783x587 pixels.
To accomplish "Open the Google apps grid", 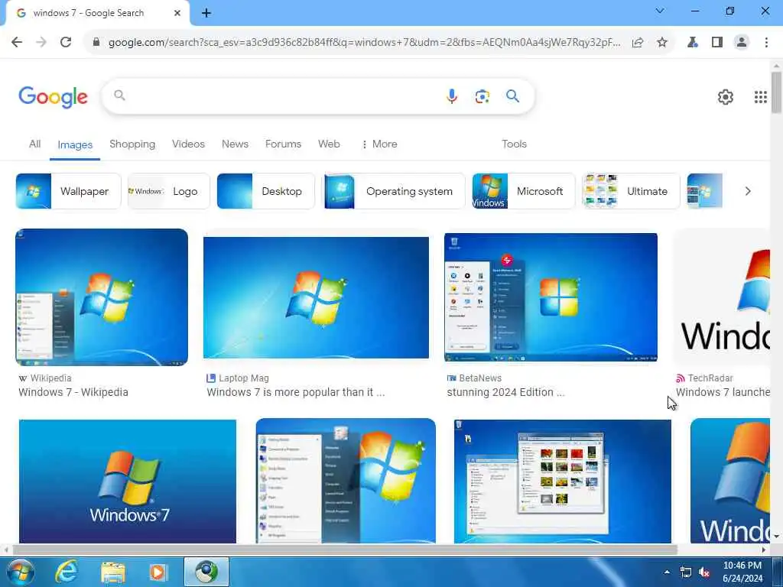I will 761,97.
